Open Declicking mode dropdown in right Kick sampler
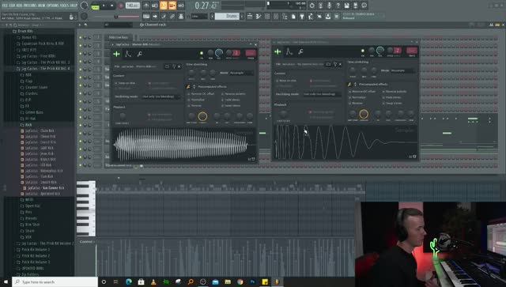The width and height of the screenshot is (506, 287). pyautogui.click(x=322, y=94)
